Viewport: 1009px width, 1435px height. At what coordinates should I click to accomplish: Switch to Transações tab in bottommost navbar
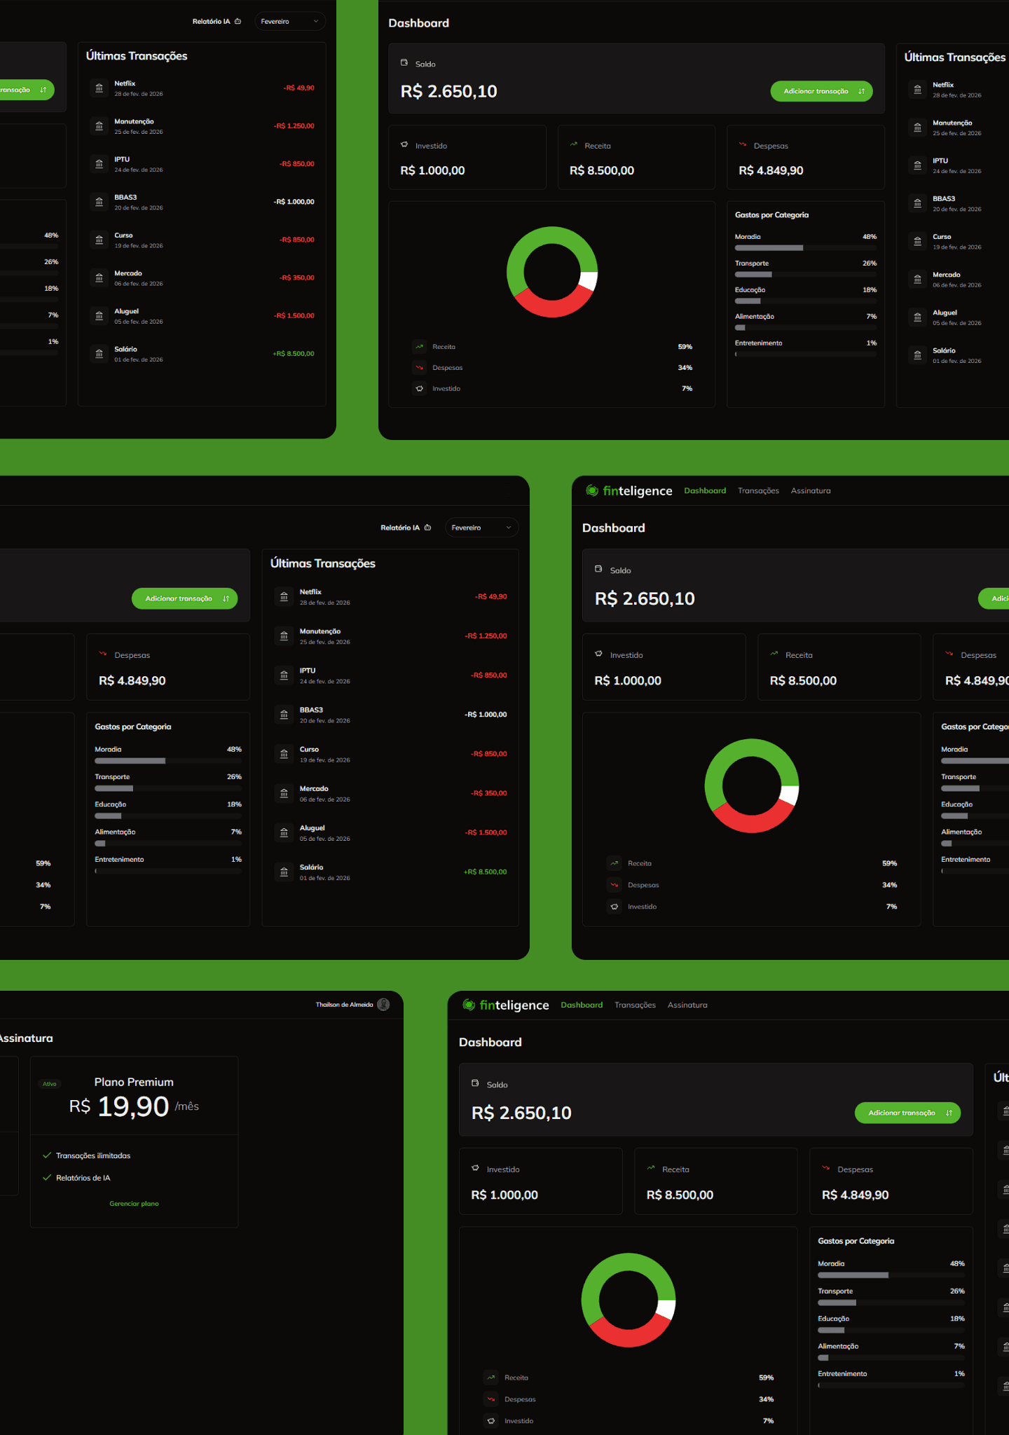point(635,1005)
